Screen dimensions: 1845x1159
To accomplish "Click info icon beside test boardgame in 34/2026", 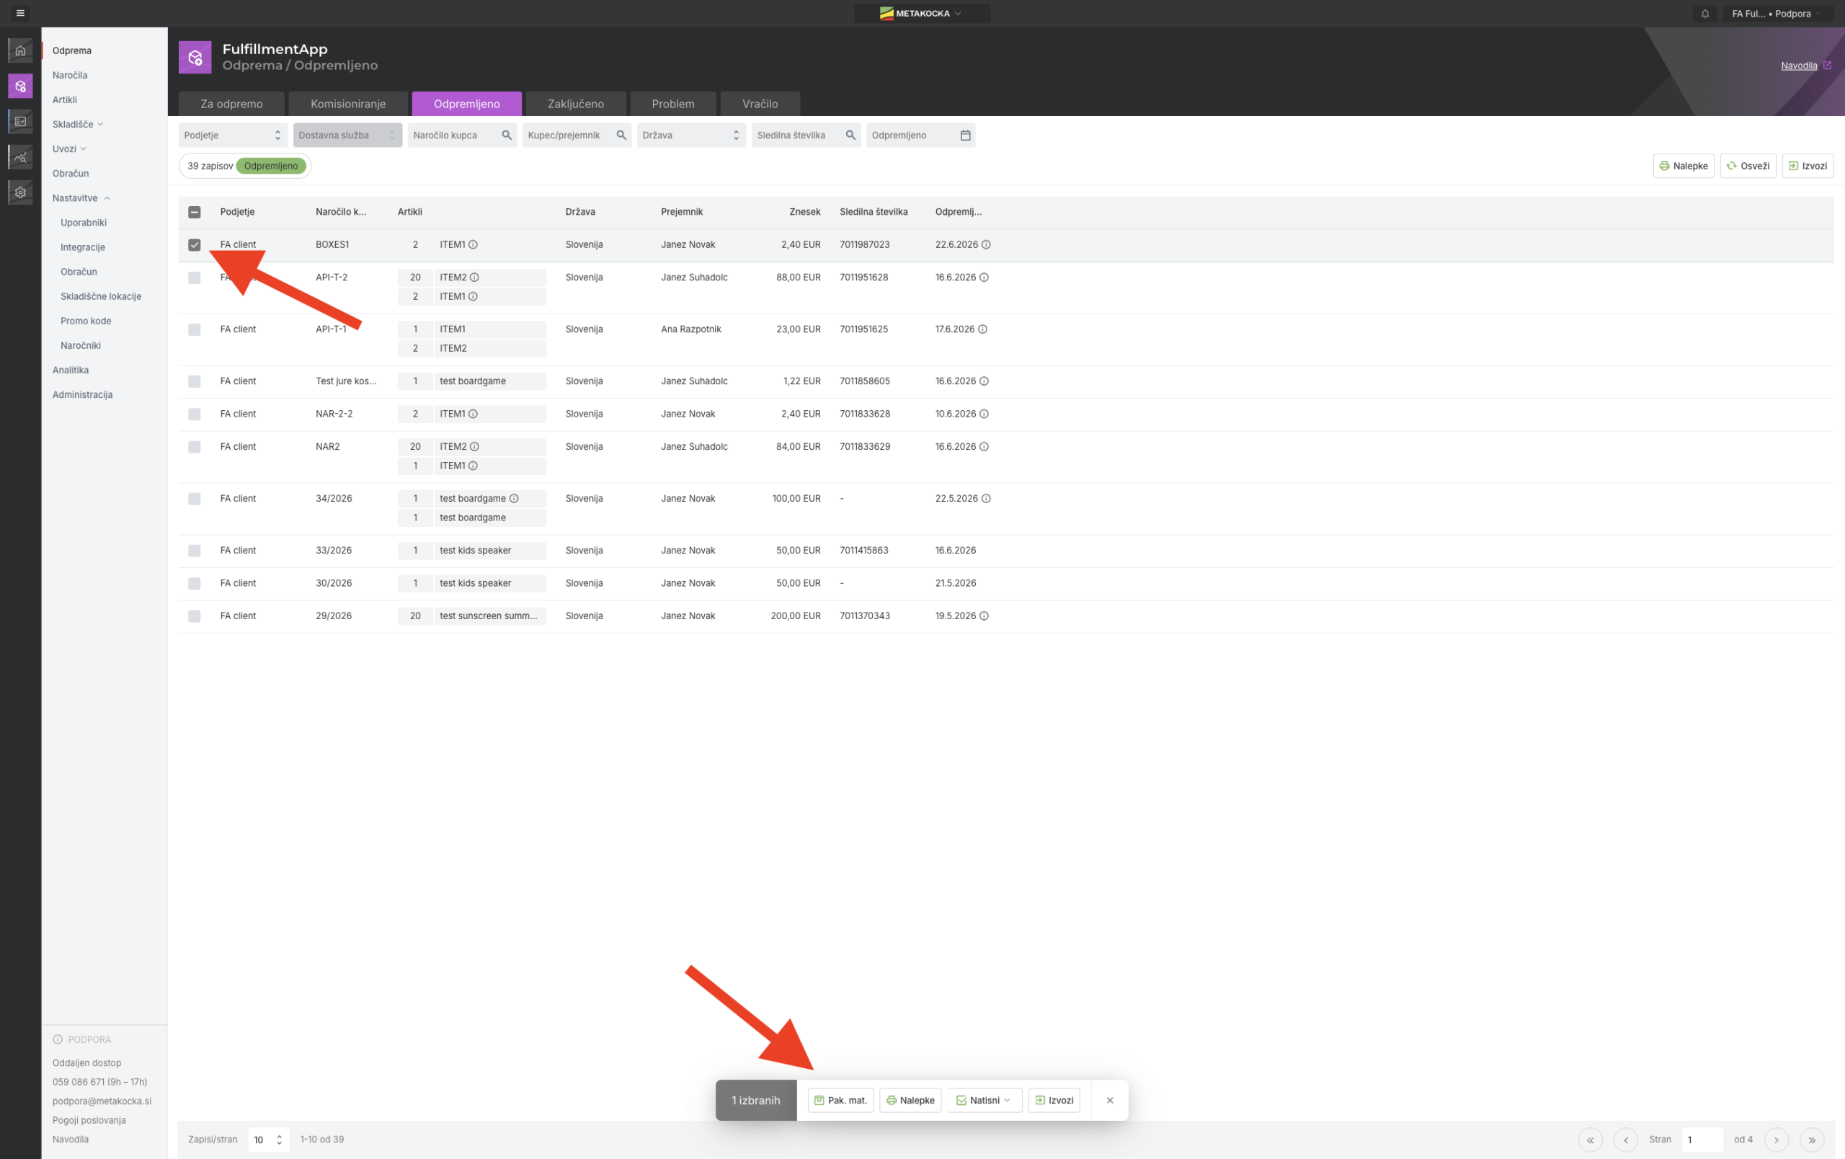I will pos(514,499).
